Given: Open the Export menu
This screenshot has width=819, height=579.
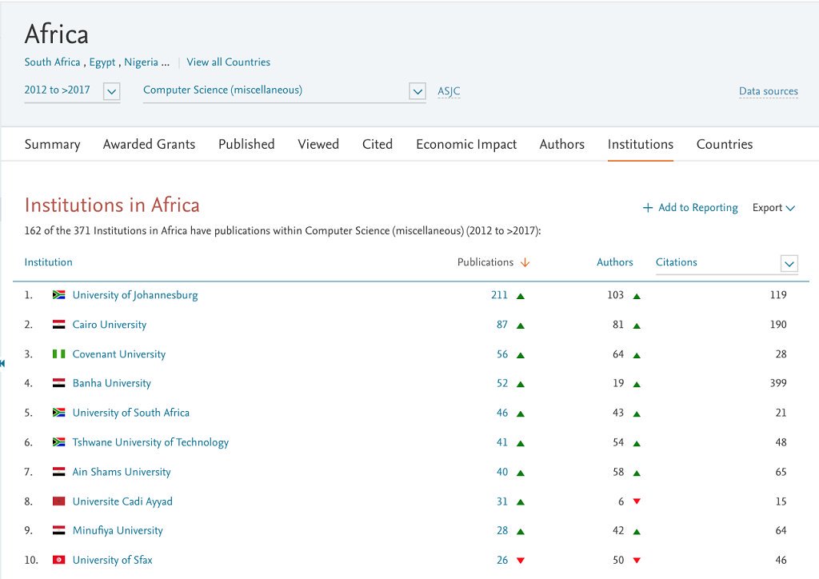Looking at the screenshot, I should point(773,208).
